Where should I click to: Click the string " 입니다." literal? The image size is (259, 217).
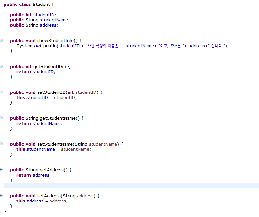click(216, 46)
